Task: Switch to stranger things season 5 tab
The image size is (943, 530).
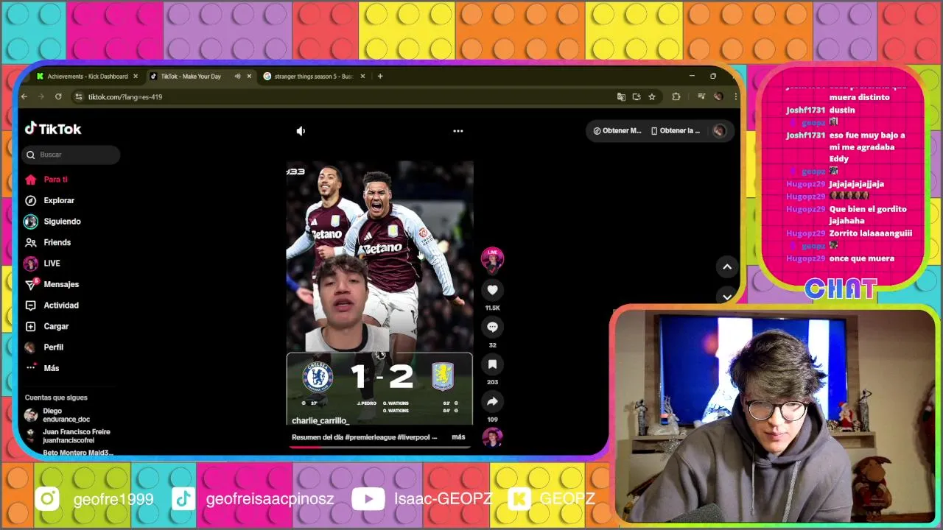Action: click(x=313, y=76)
